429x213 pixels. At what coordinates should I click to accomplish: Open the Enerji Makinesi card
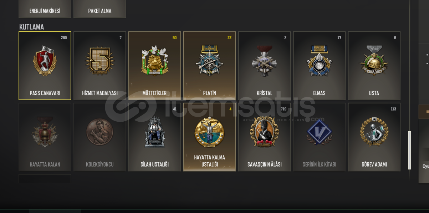click(45, 9)
